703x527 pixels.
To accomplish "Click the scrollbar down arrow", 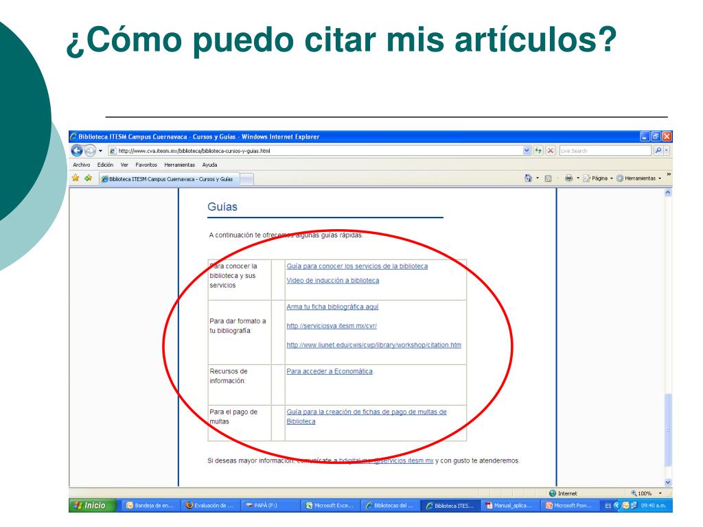I will click(668, 482).
